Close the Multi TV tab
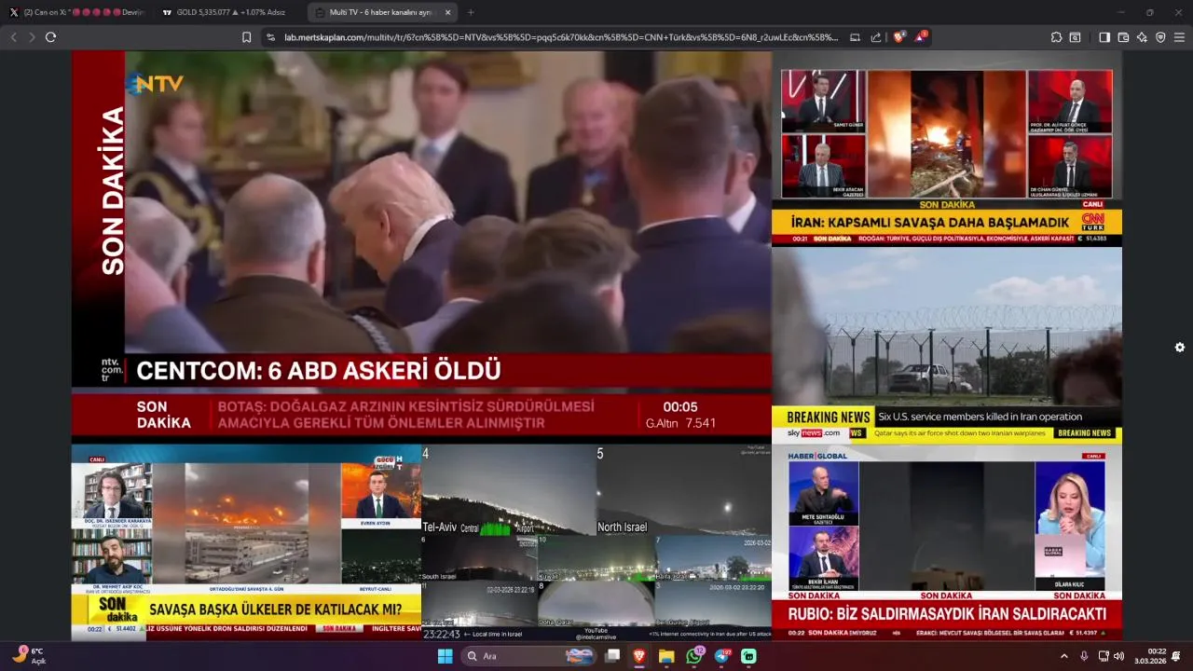Image resolution: width=1193 pixels, height=671 pixels. (x=447, y=12)
